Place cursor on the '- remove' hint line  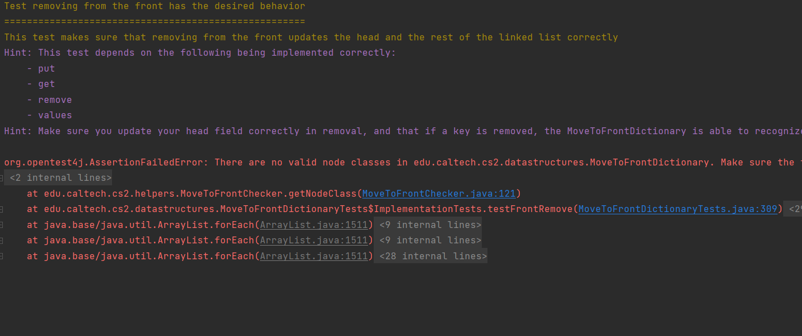[55, 99]
